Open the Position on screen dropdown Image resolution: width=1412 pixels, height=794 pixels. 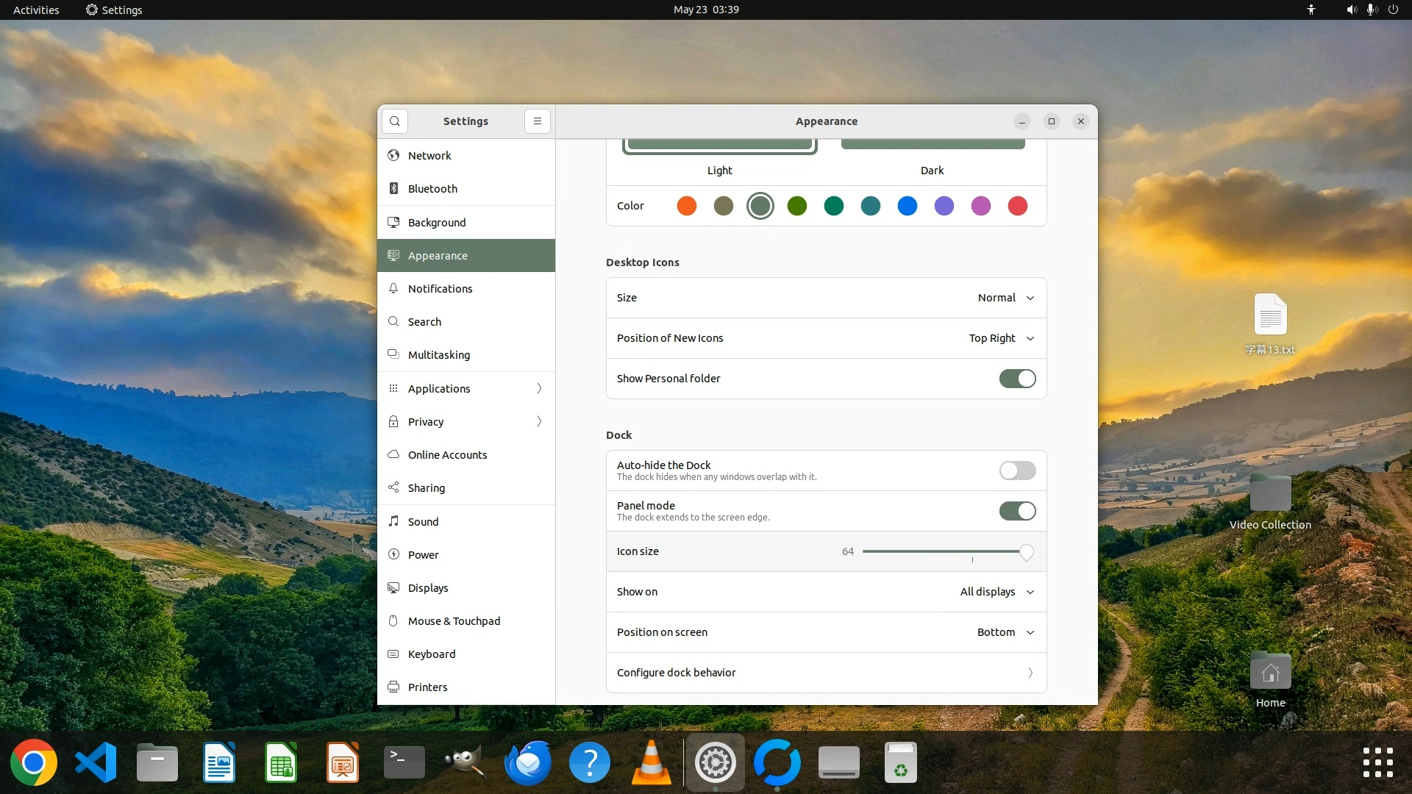coord(1005,632)
